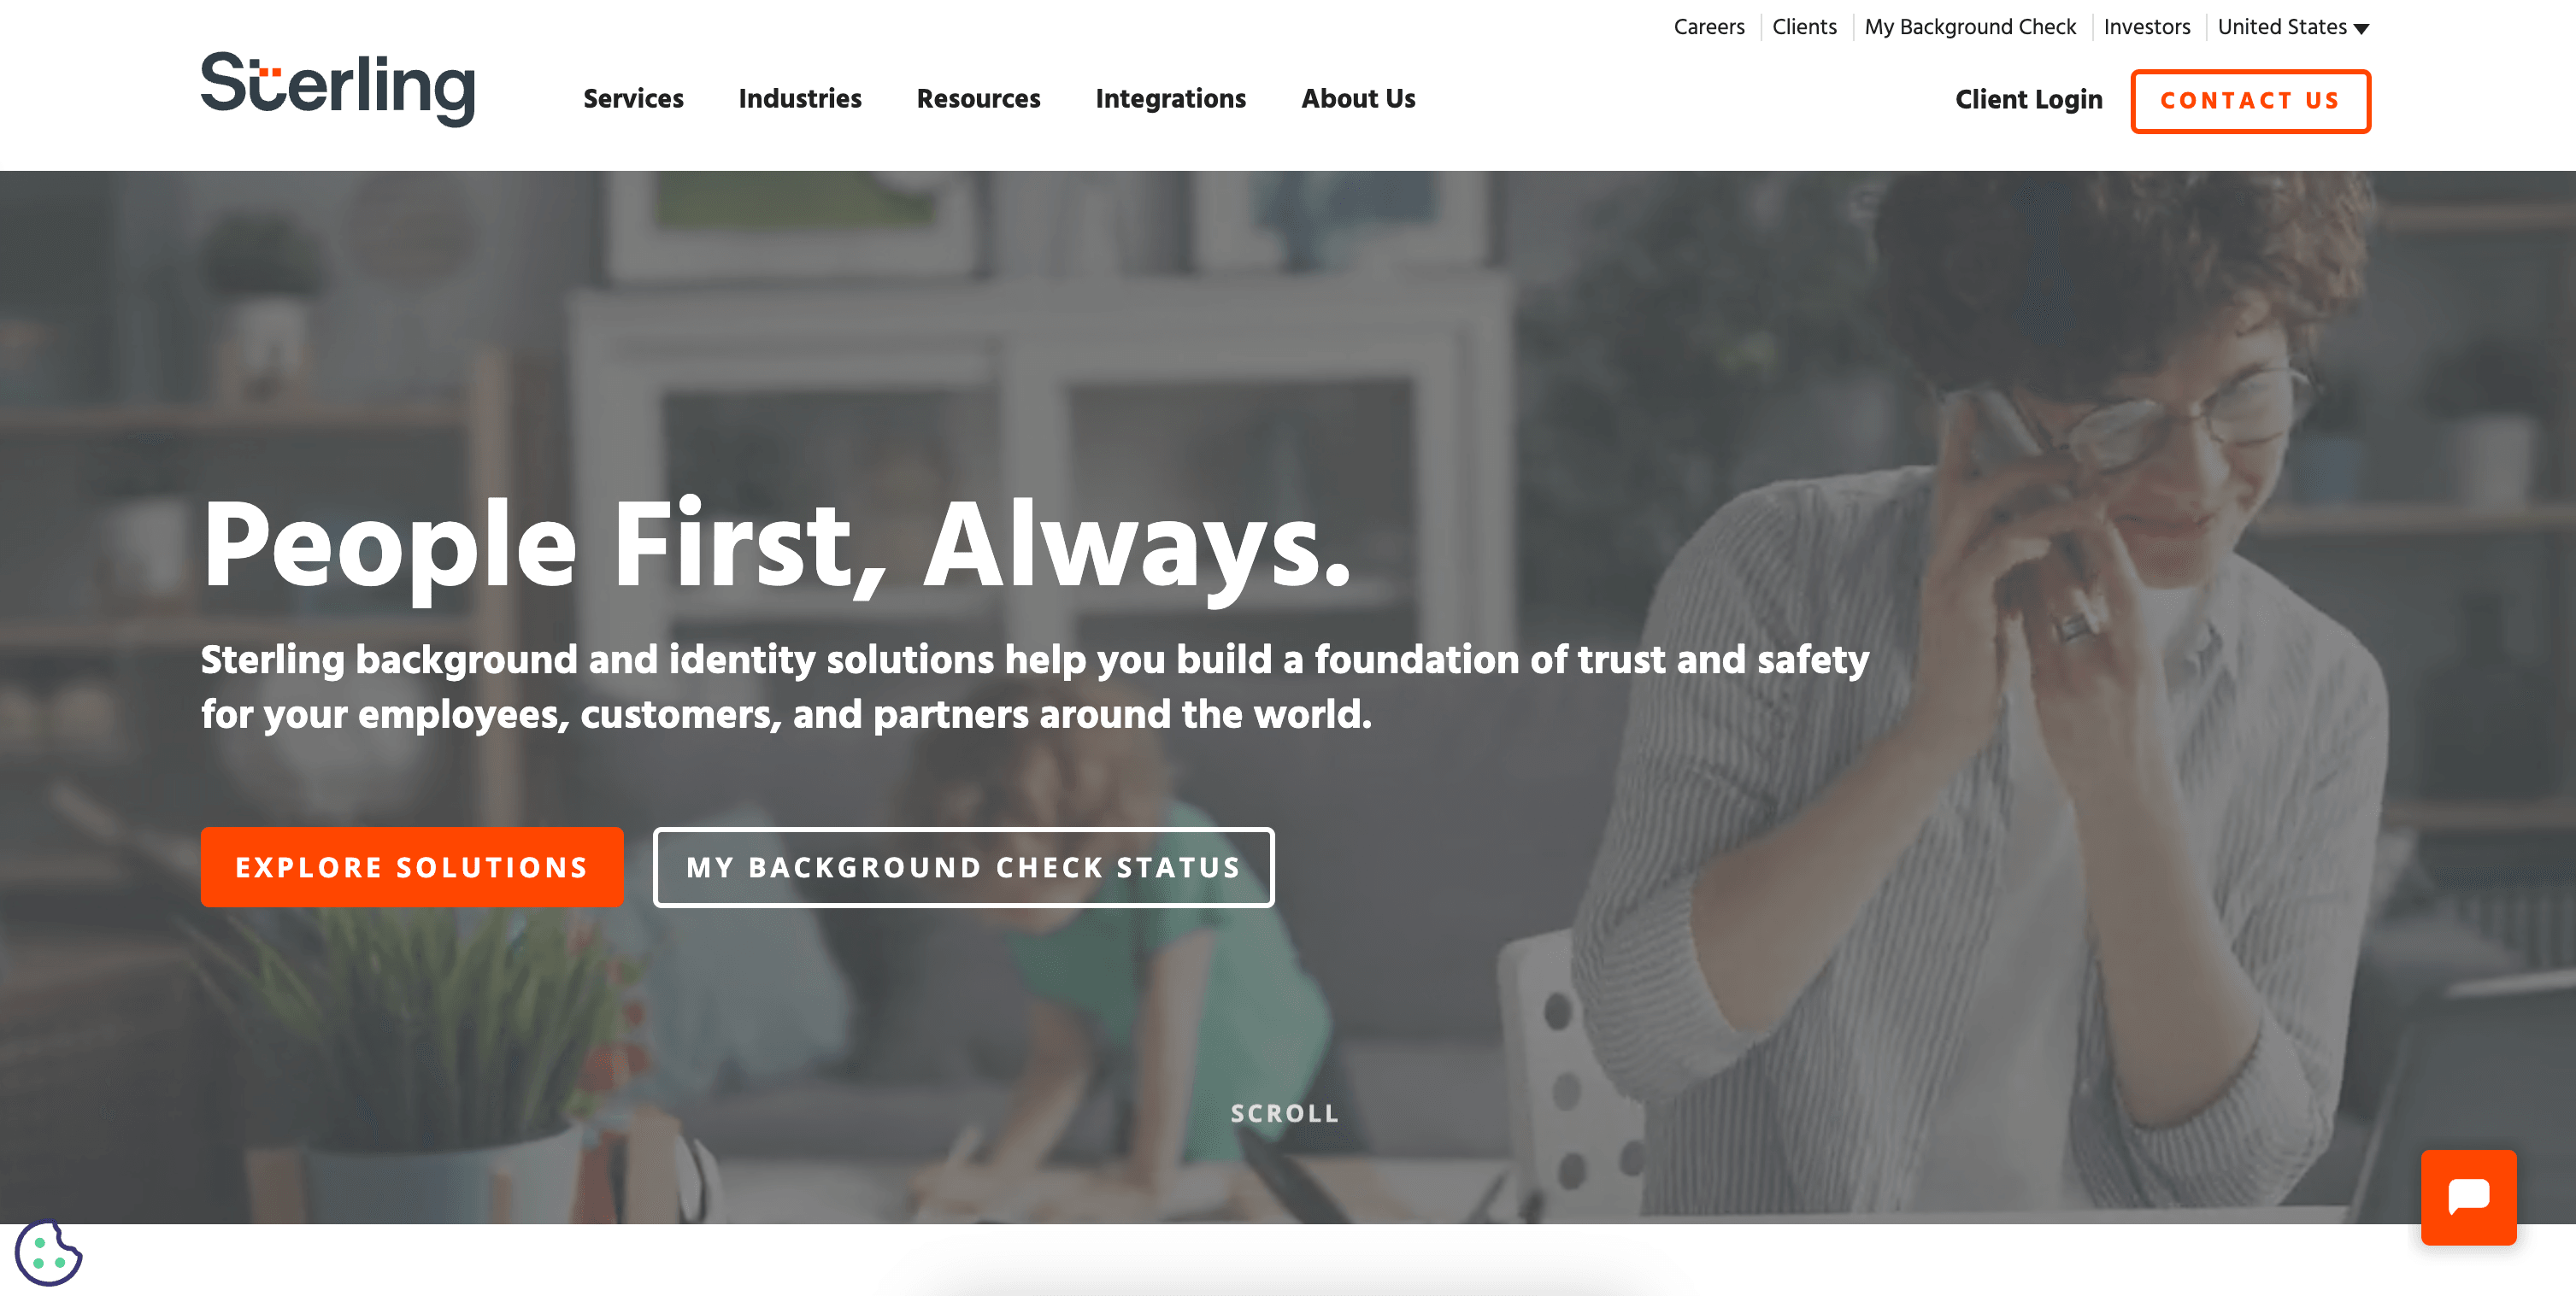The image size is (2576, 1296).
Task: Click the Contact Us button
Action: coord(2250,101)
